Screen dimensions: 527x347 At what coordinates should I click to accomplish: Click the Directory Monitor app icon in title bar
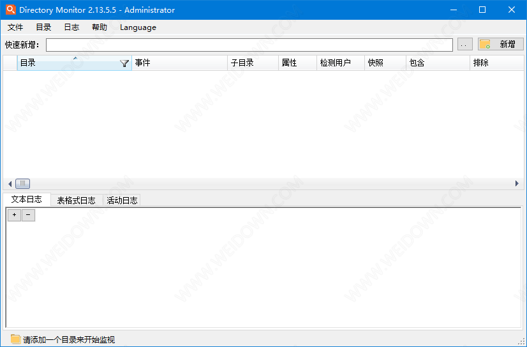tap(10, 10)
